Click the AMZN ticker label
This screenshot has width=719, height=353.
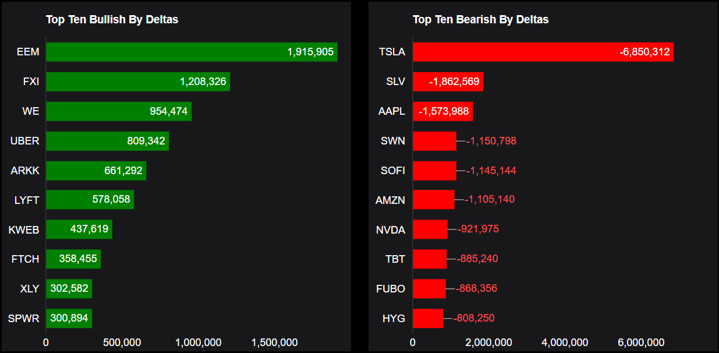coord(391,200)
